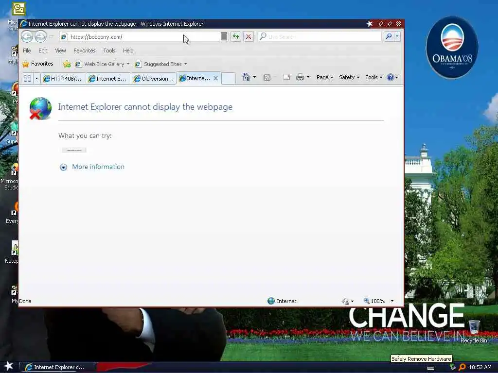Expand the Print dropdown arrow
The height and width of the screenshot is (373, 498).
point(308,77)
